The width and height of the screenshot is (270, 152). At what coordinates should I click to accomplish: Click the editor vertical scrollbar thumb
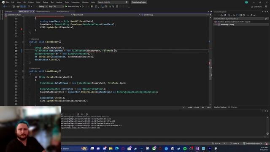point(211,69)
